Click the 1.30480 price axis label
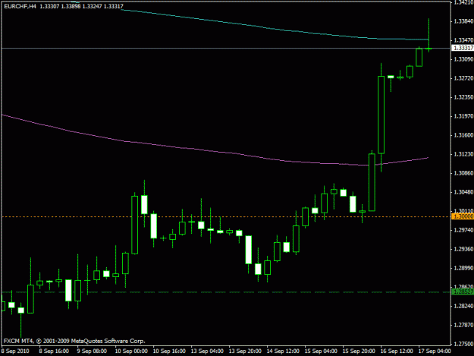Screen dimensions: 474x356 click(x=463, y=192)
